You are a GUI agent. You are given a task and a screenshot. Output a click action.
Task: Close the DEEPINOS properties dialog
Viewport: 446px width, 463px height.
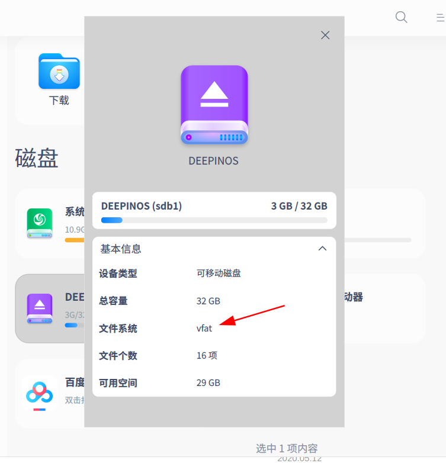point(325,35)
